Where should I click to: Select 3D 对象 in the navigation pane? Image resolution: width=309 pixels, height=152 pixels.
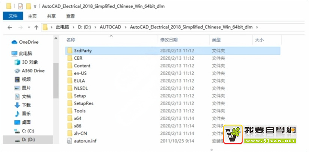26,62
